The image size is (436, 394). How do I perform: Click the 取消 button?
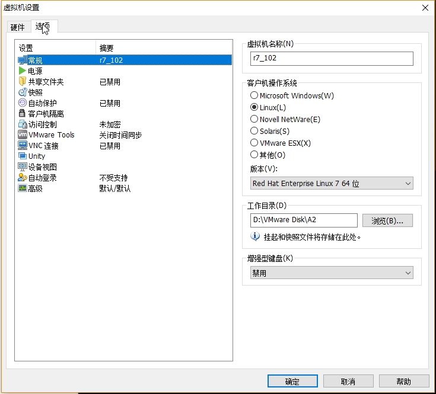pos(348,381)
